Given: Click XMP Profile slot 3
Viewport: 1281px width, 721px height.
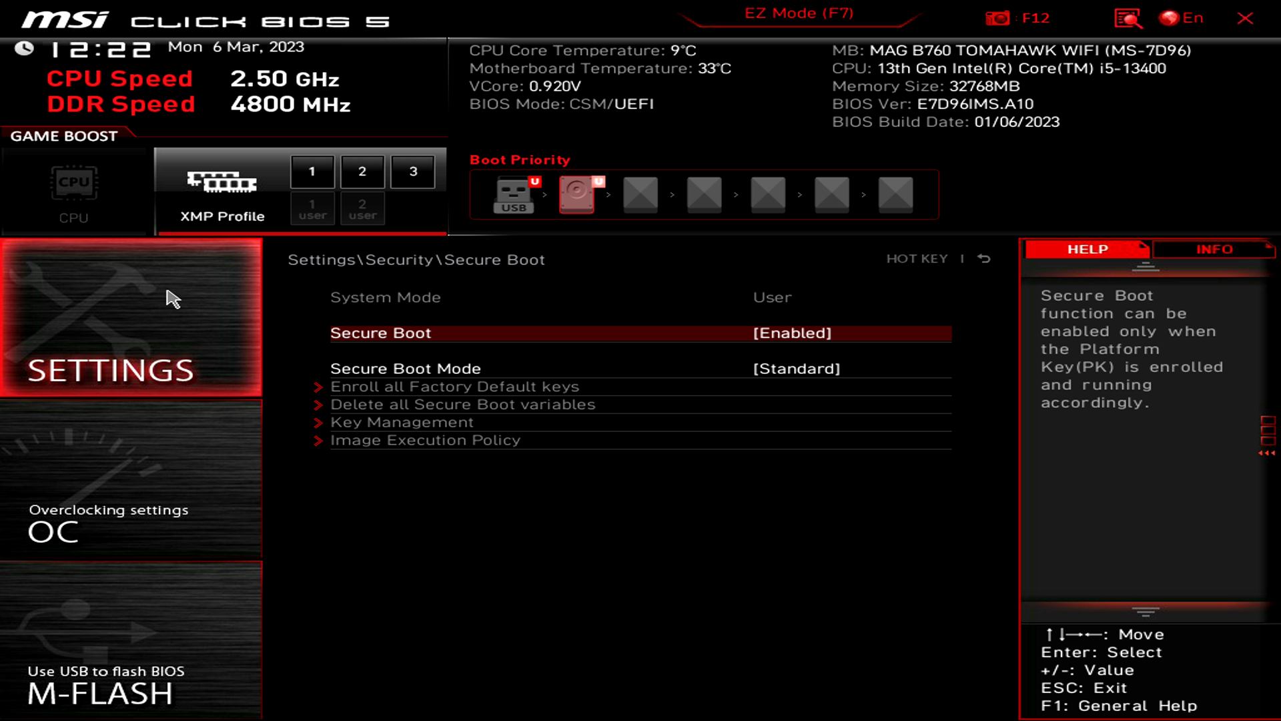Looking at the screenshot, I should click(x=412, y=172).
